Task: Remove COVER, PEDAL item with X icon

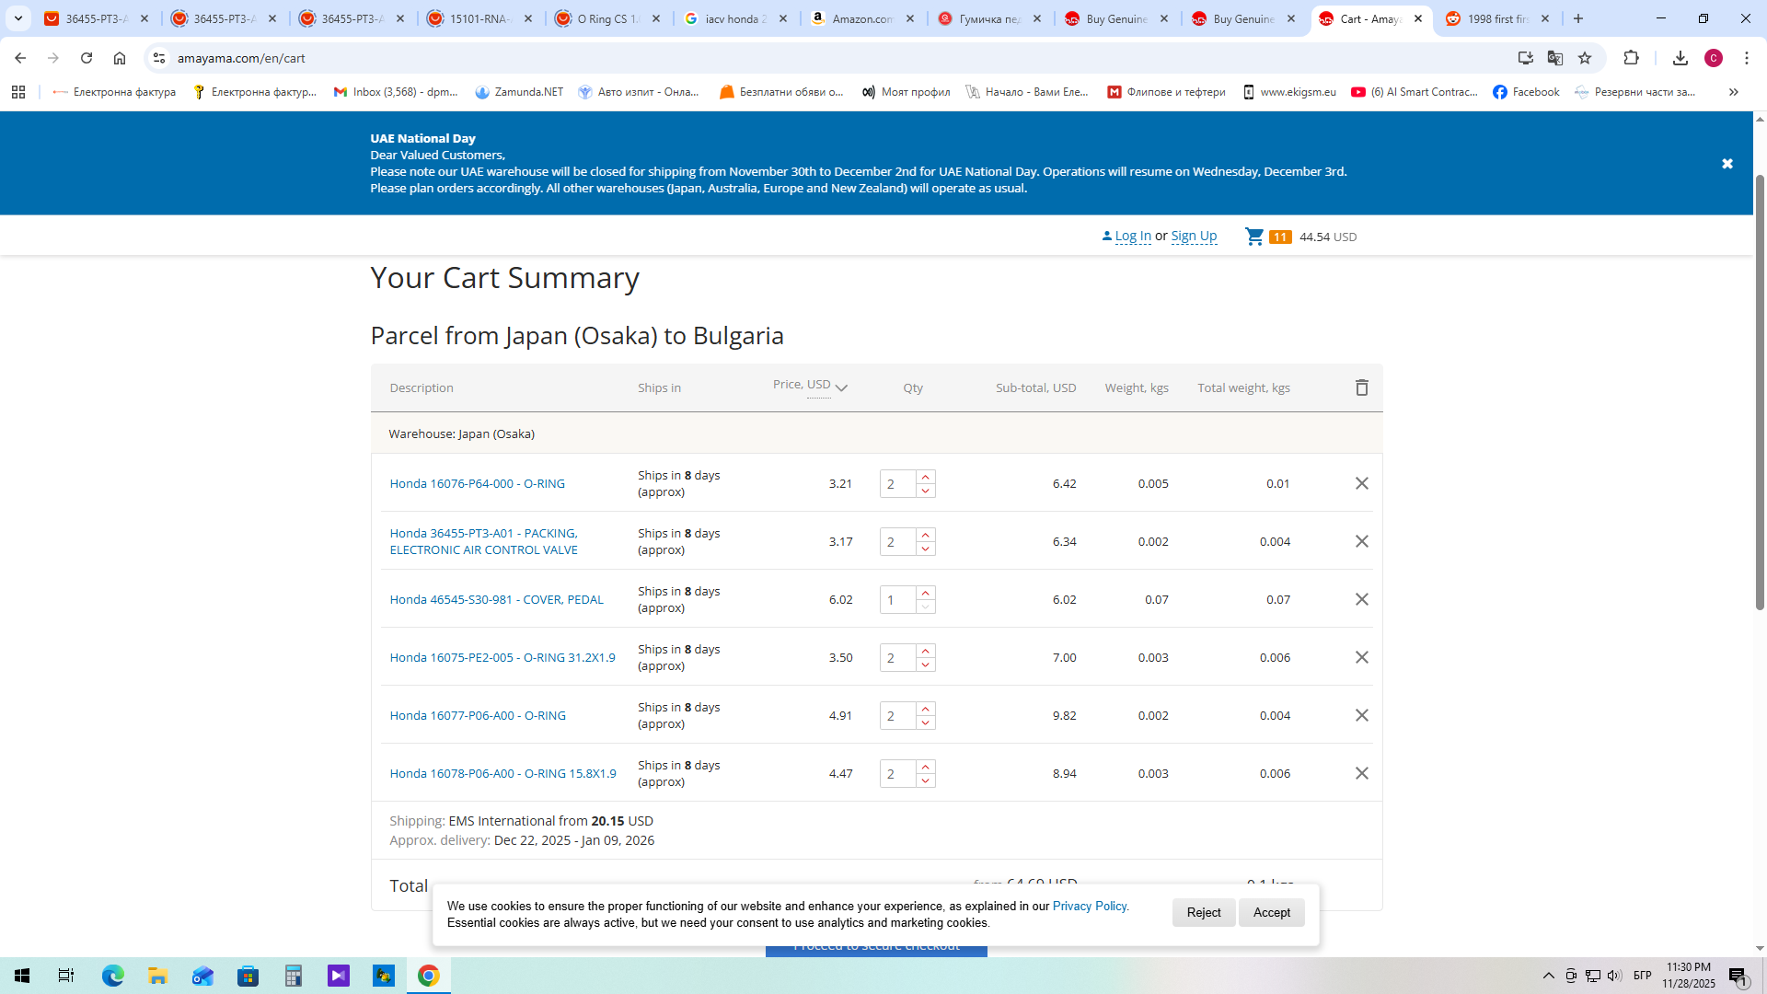Action: point(1361,599)
